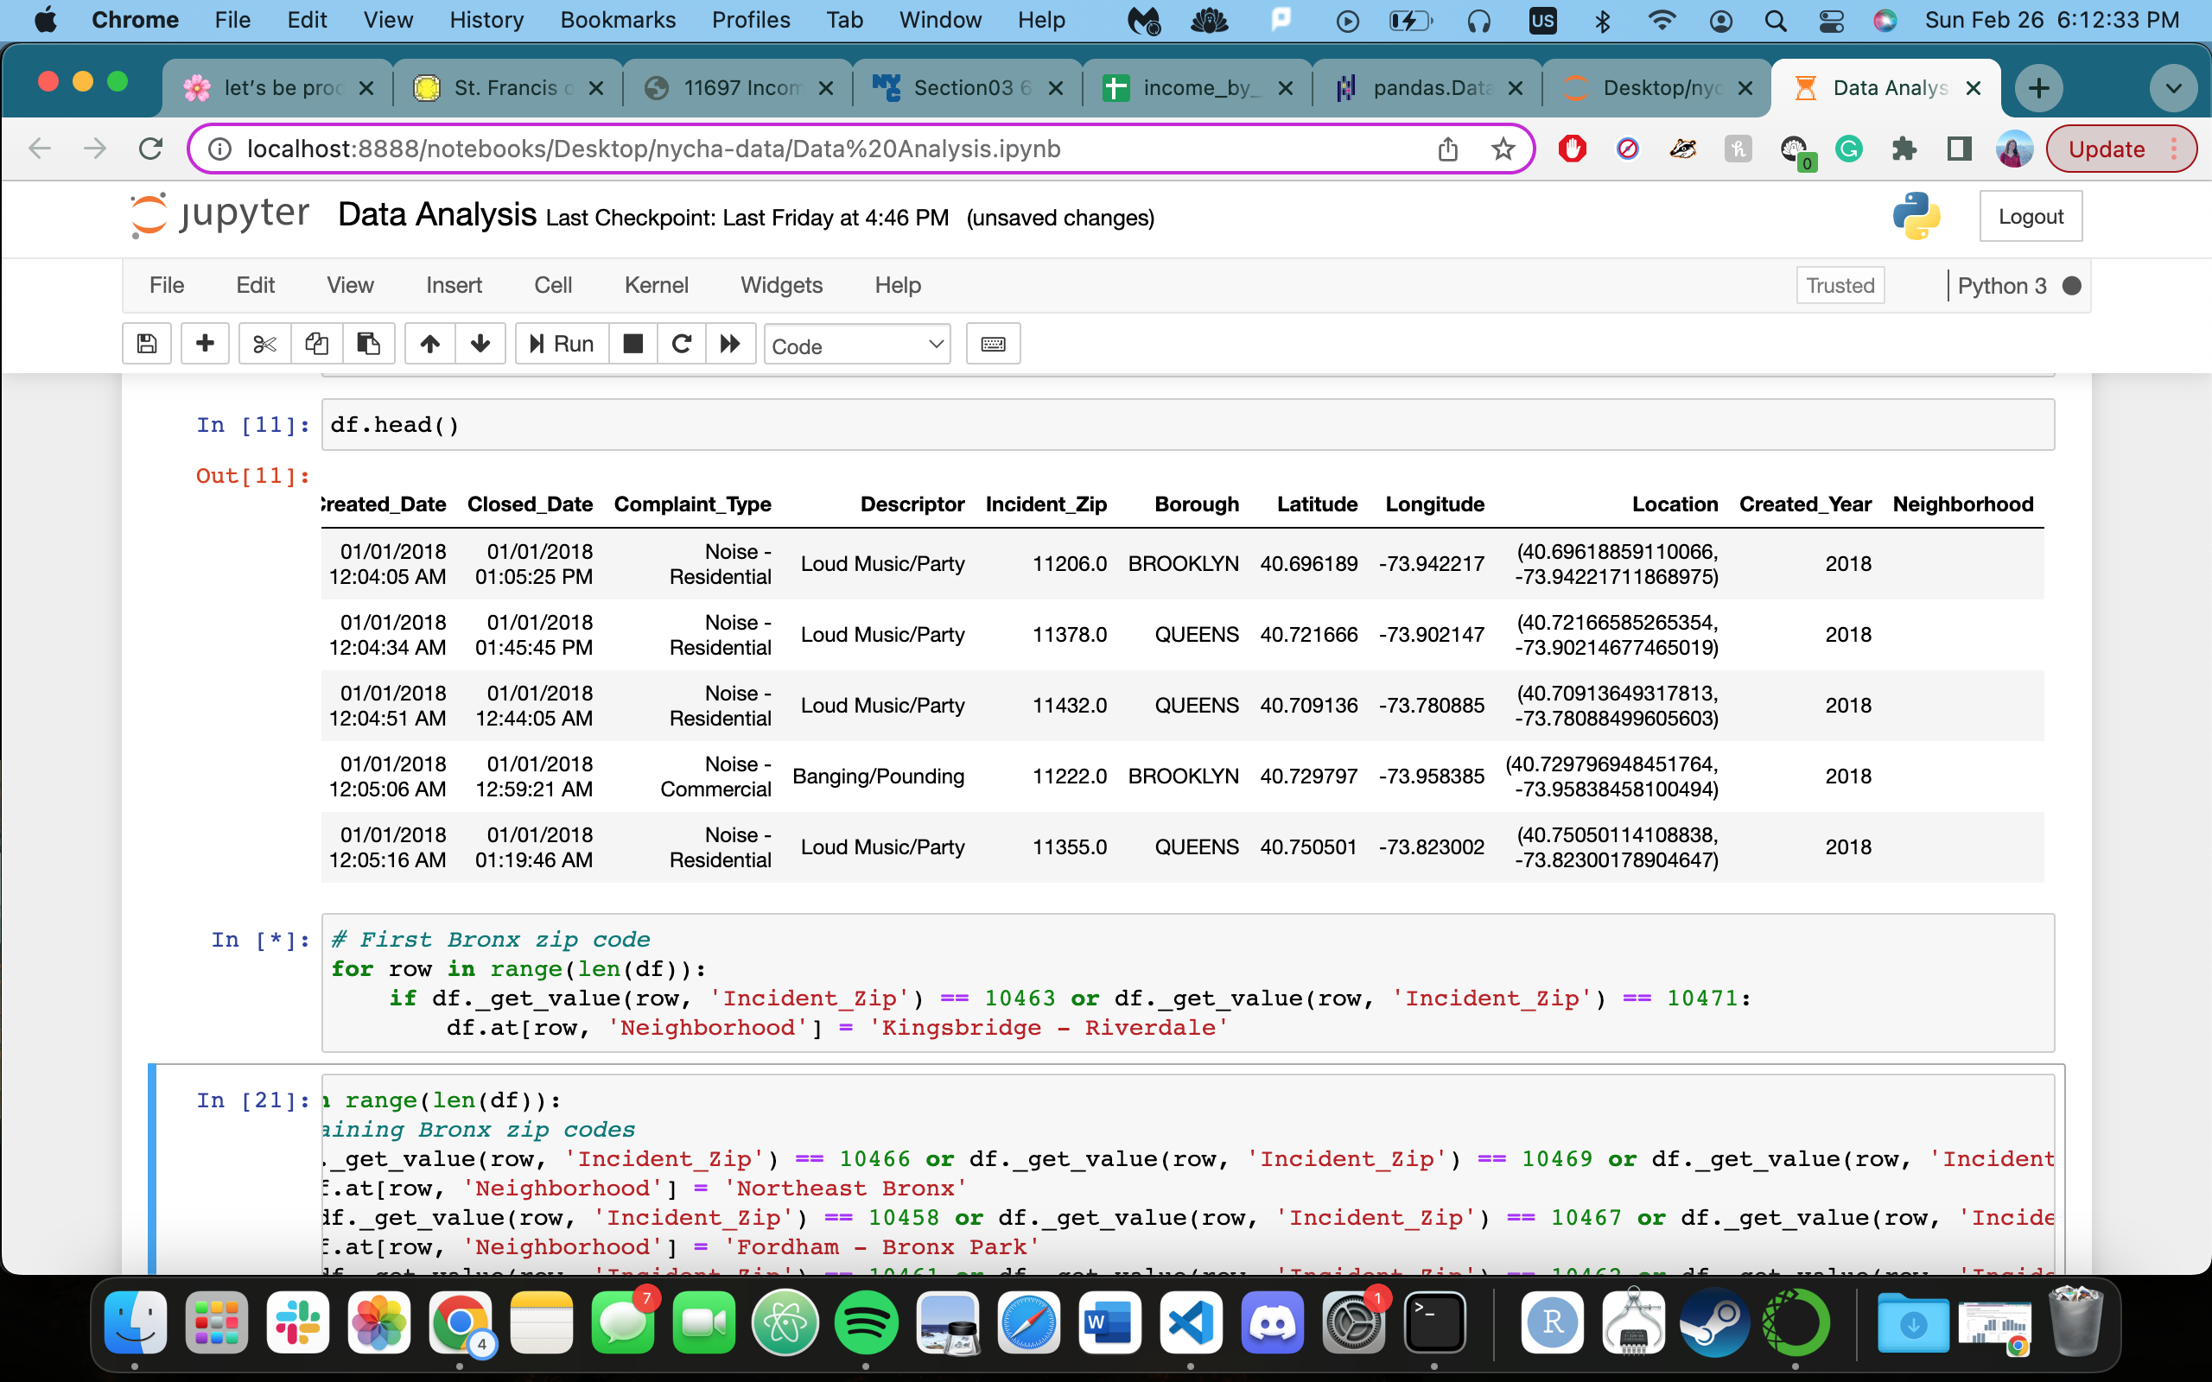Click the First Bronx zip code cell
Viewport: 2212px width, 1382px height.
click(x=1187, y=983)
